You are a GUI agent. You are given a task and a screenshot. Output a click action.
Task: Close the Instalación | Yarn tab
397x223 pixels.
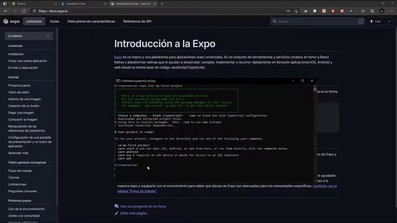[105, 4]
